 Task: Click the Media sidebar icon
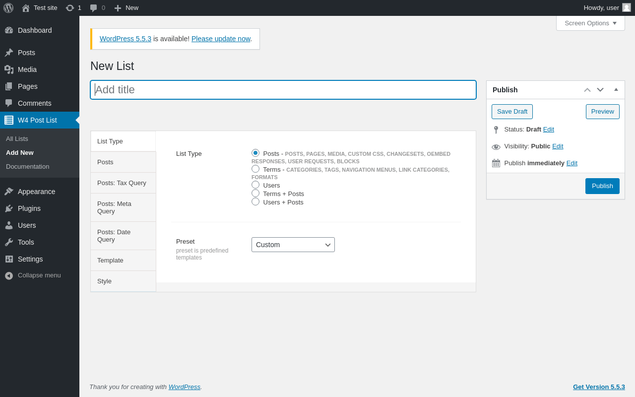[x=9, y=69]
